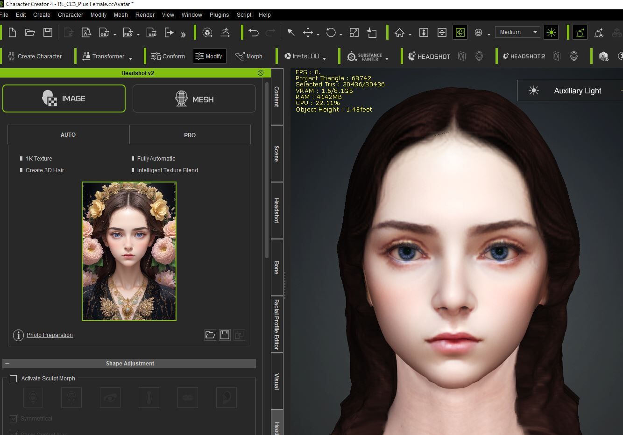Screen dimensions: 623x435
Task: Select the MESH mode button
Action: click(x=194, y=98)
